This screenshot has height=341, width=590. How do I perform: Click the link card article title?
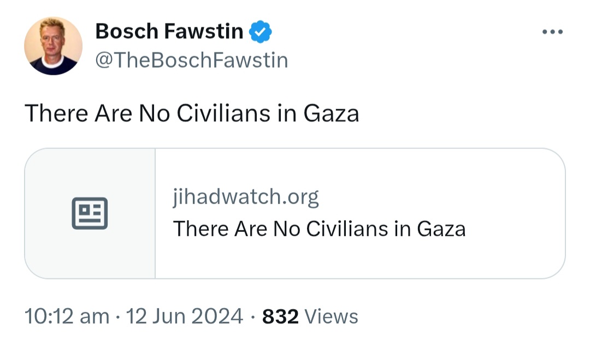(319, 229)
